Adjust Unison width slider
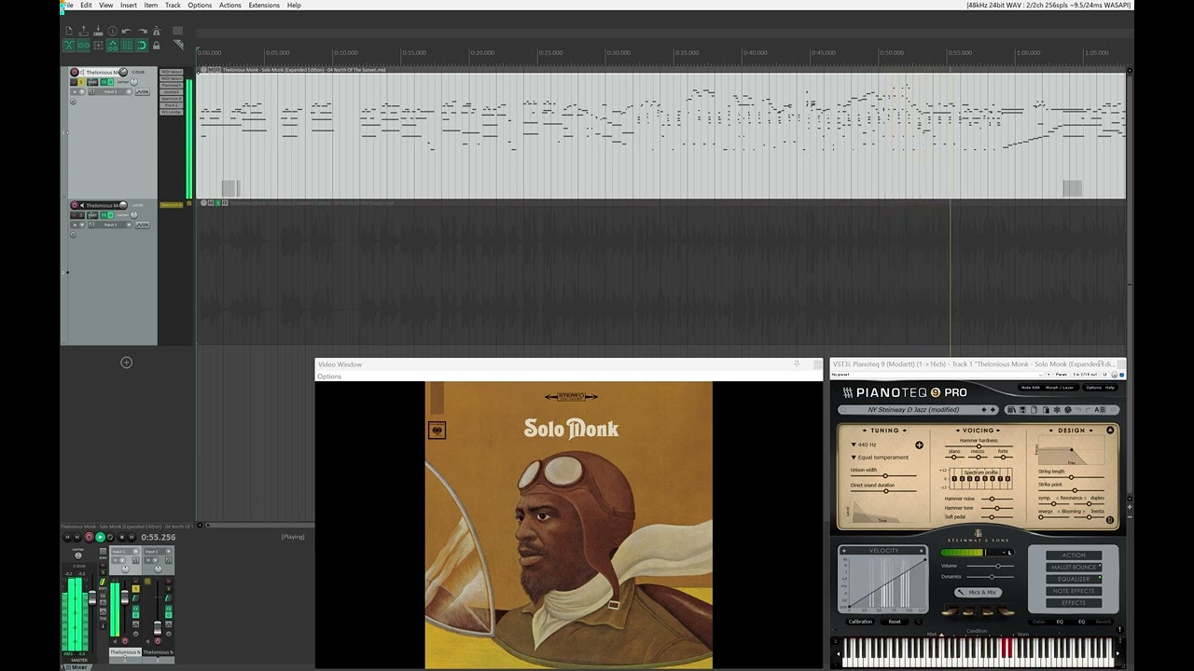The image size is (1194, 671). click(x=883, y=475)
